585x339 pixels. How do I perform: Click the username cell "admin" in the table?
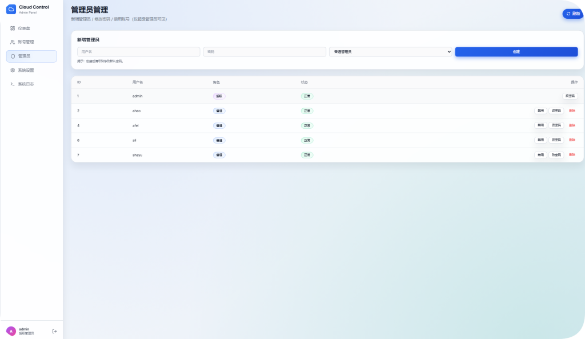137,96
